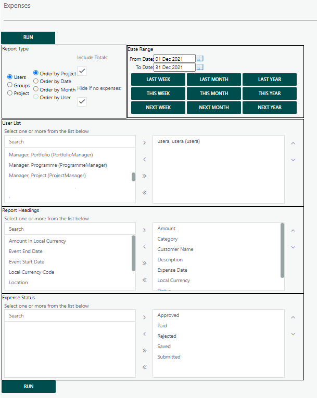The width and height of the screenshot is (317, 398).
Task: Click the available Report Headings scrollbar
Action: (133, 254)
